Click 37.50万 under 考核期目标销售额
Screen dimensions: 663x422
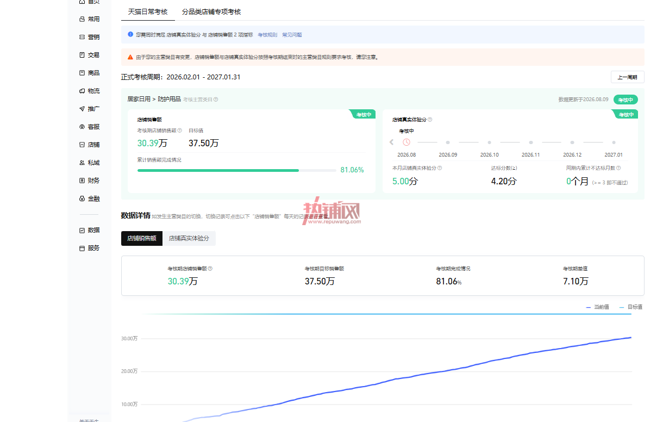[320, 281]
